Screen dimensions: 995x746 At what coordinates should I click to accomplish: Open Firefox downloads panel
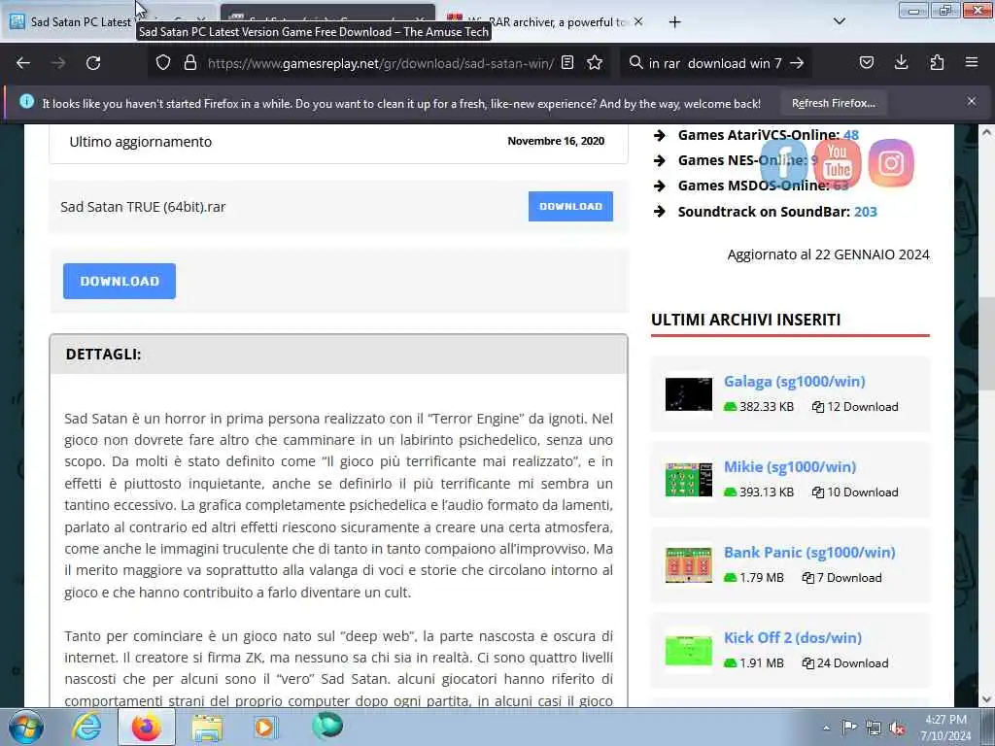(901, 63)
